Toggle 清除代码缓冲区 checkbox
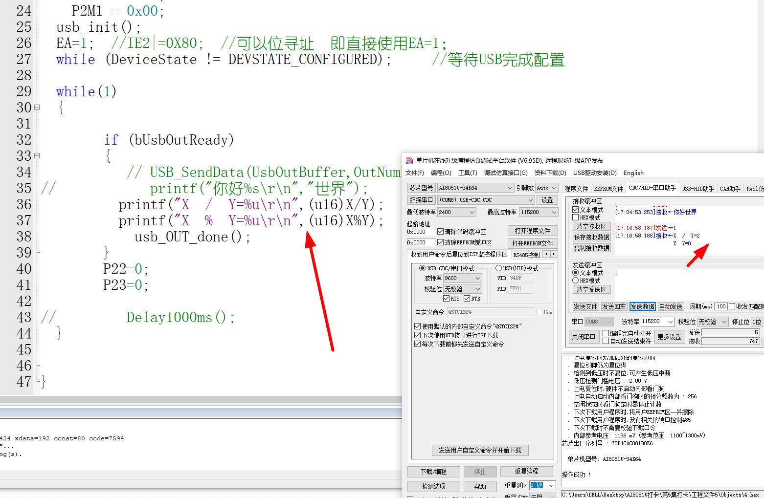This screenshot has height=498, width=764. tap(441, 232)
